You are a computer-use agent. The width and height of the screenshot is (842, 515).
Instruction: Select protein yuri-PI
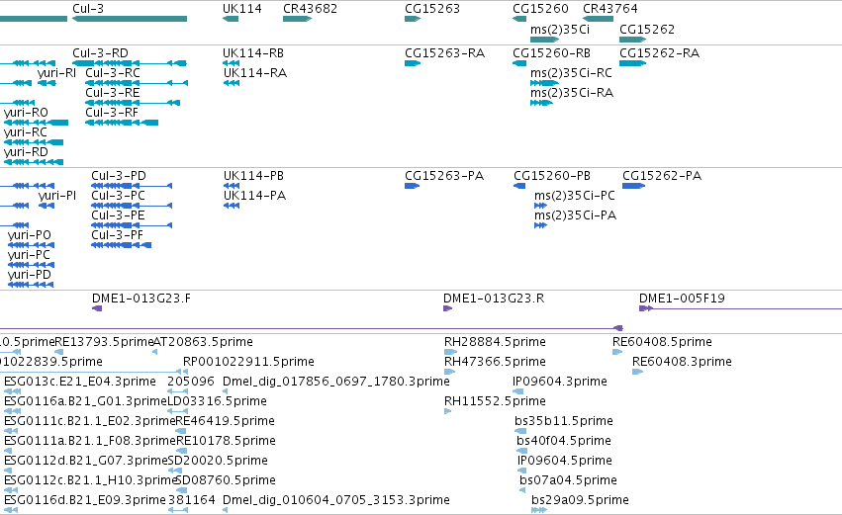(x=57, y=196)
